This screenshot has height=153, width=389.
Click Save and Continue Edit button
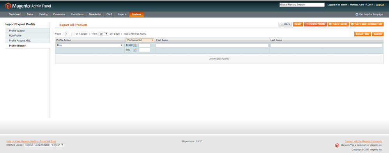pyautogui.click(x=367, y=24)
